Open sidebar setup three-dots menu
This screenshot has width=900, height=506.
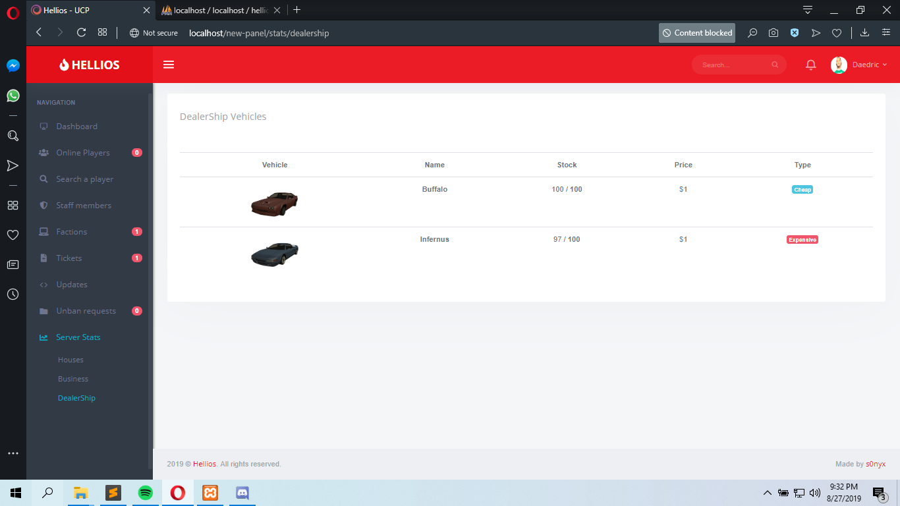13,453
